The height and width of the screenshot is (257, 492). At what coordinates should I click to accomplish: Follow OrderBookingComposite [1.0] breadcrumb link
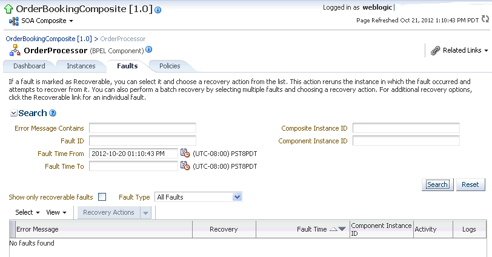(48, 39)
